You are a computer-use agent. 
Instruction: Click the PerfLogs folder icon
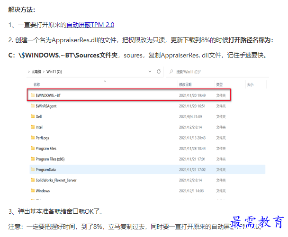(x=33, y=138)
